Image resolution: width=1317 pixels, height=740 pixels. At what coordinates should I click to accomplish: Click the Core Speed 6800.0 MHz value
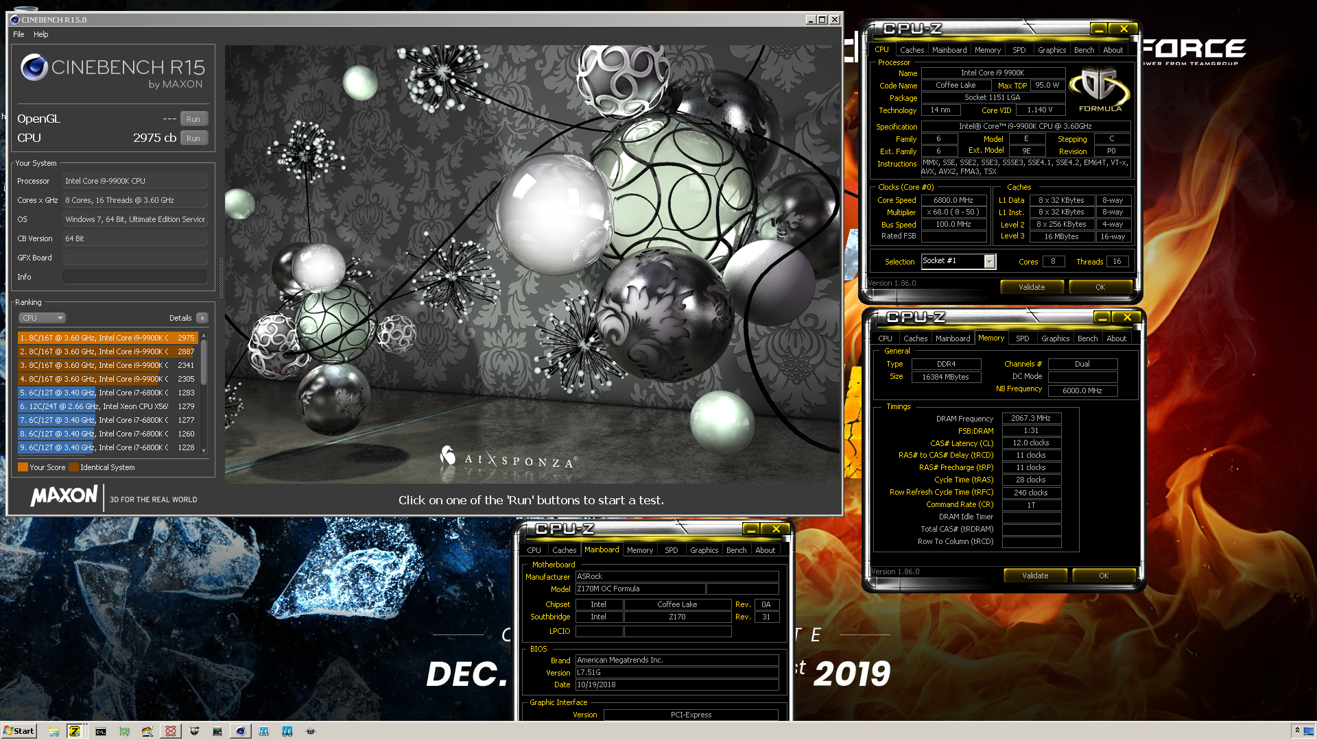[x=953, y=200]
